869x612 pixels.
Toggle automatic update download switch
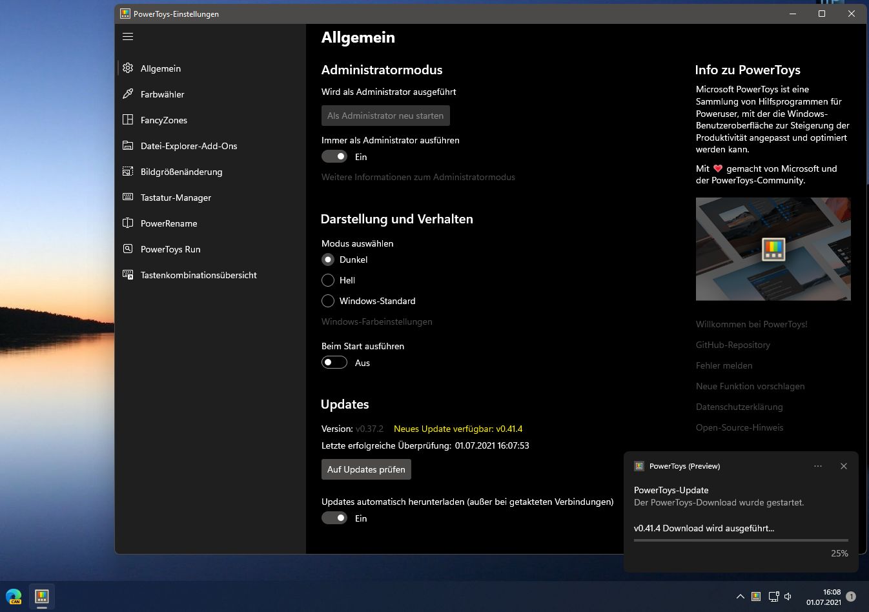click(x=334, y=518)
